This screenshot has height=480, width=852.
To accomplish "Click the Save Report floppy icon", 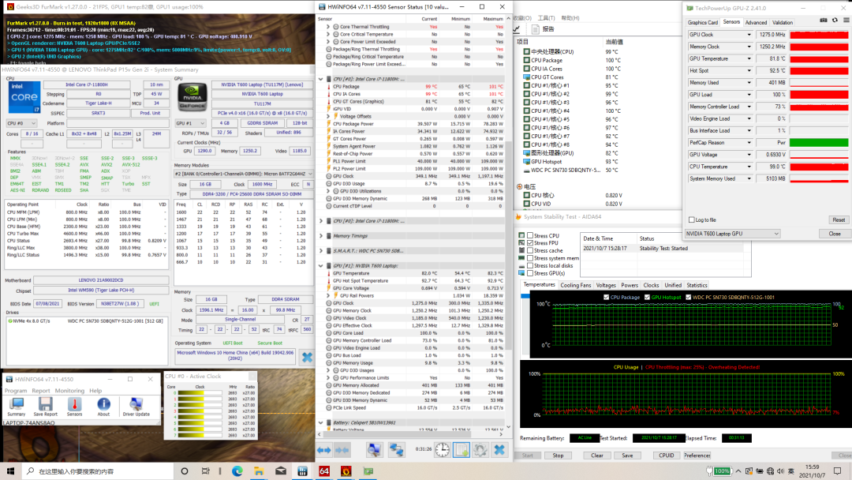I will [x=45, y=404].
